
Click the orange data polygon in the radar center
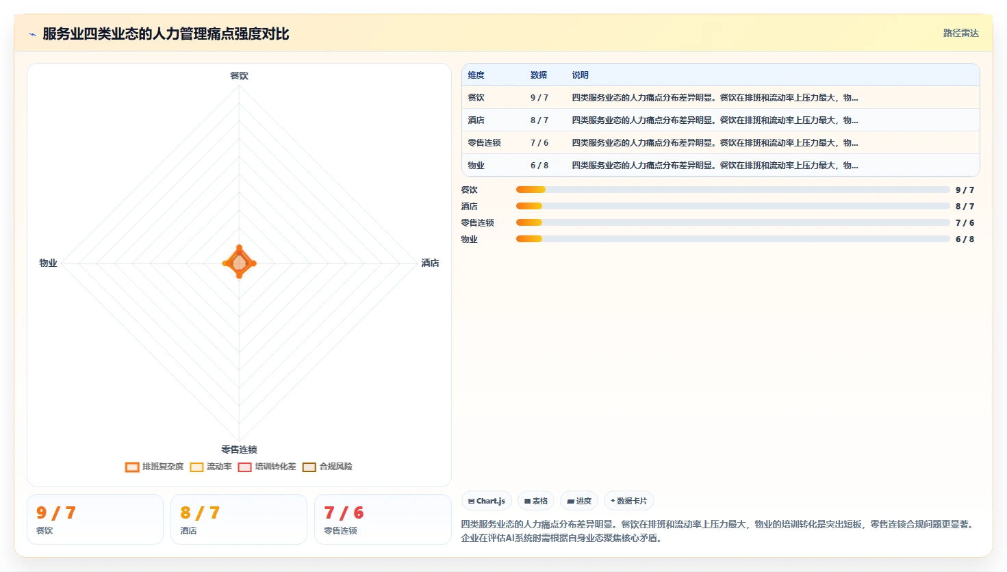pyautogui.click(x=239, y=263)
